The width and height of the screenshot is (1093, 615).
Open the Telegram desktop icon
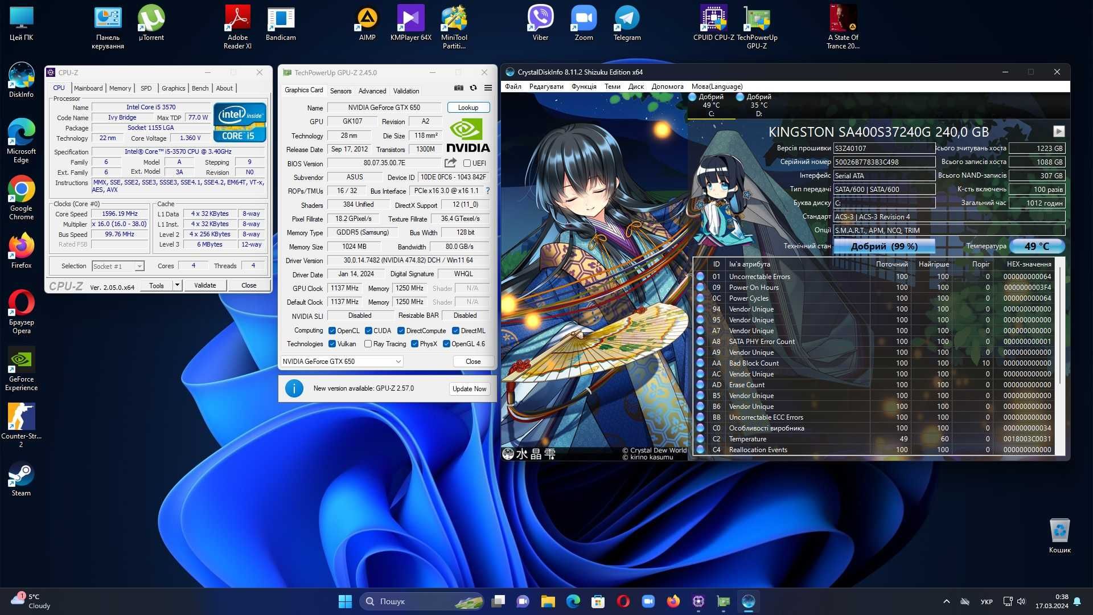pos(627,23)
